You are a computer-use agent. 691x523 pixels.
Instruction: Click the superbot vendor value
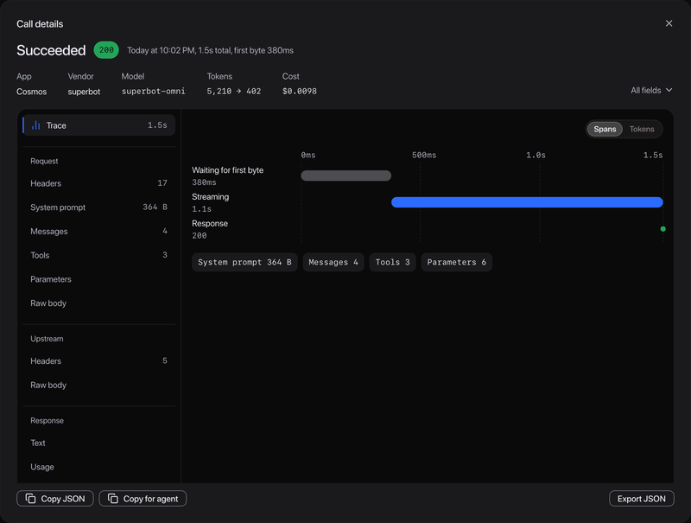[x=84, y=92]
